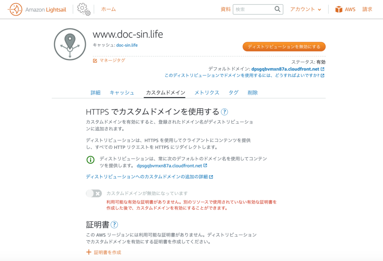Screen dimensions: 383x261
Task: Open ディストリビューションへのカスタムドメインの追加の詳細 link
Action: click(147, 177)
